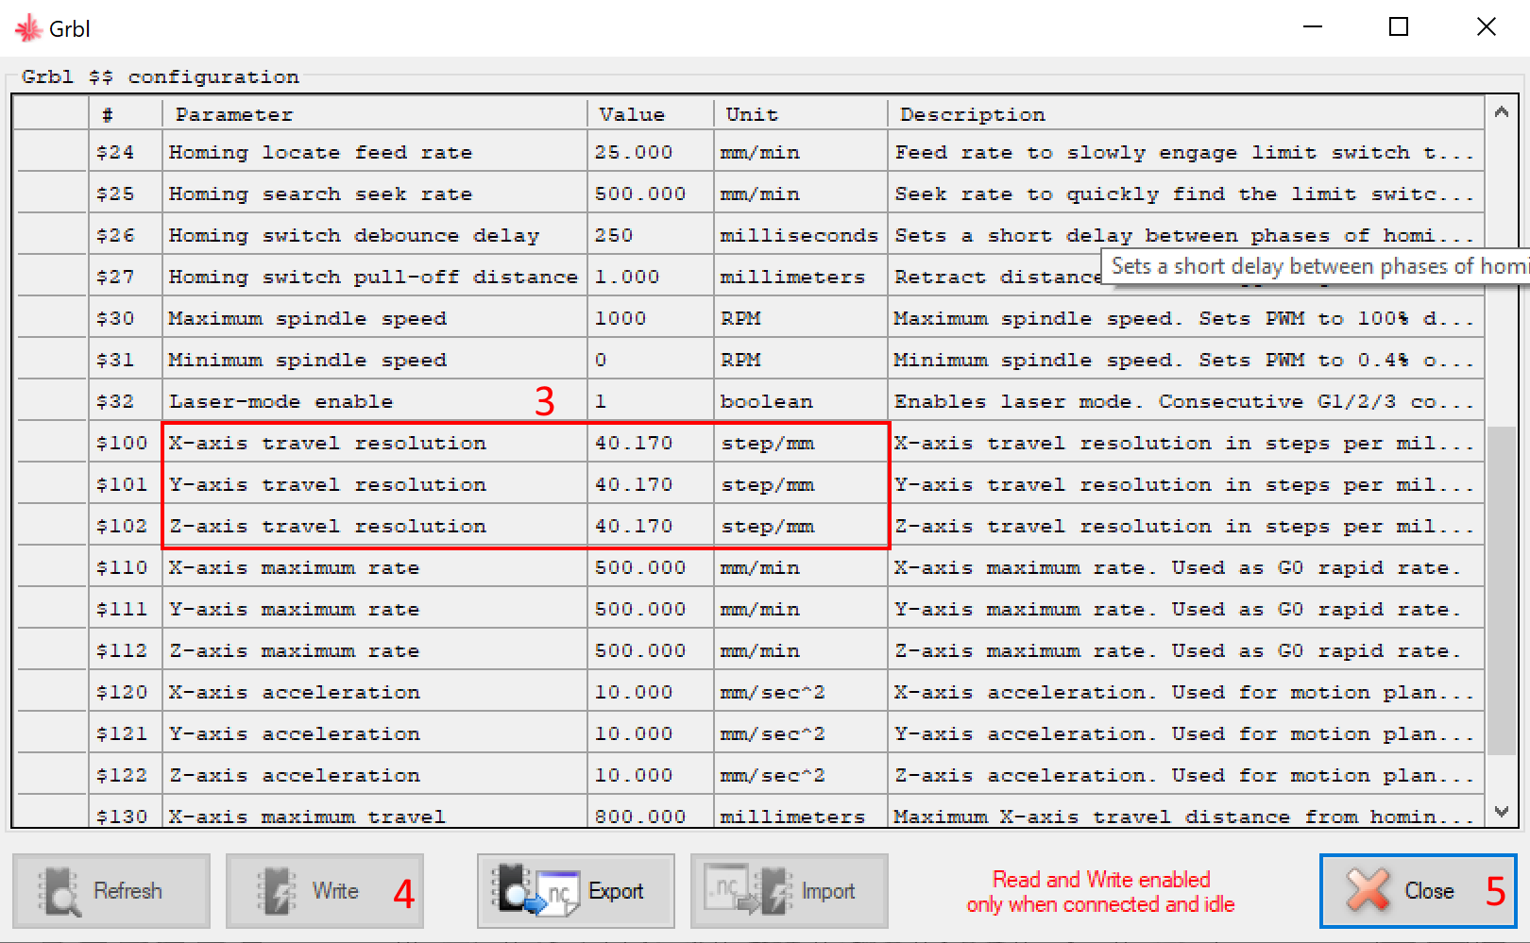Screen dimensions: 1530x943
Task: Select the Y-axis acceleration parameter cell
Action: click(x=375, y=733)
